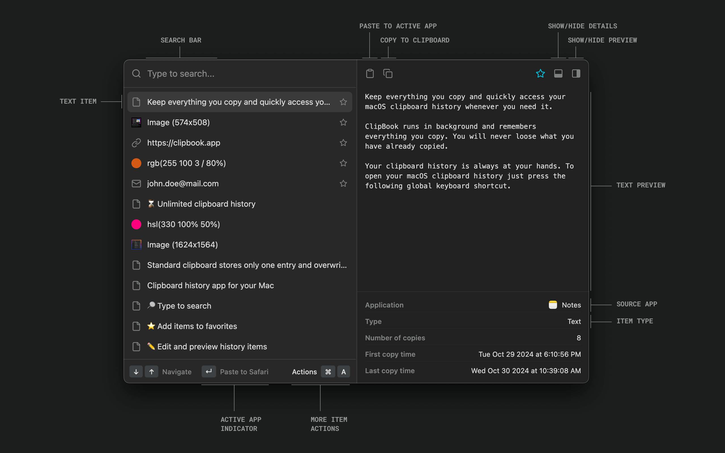Select 'Unlimited clipboard history' item
Screen dimensions: 725x453
(240, 204)
